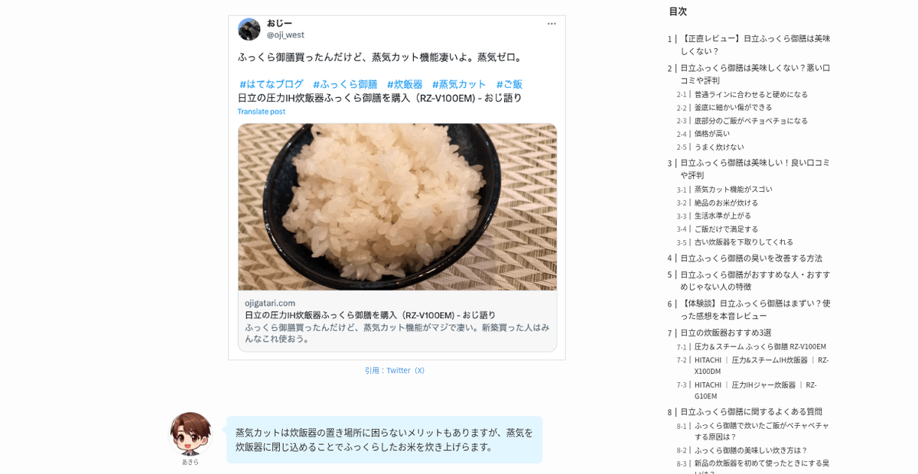
Task: Jump to 古い炊飯器を下取りしてくれる section
Action: (x=744, y=242)
